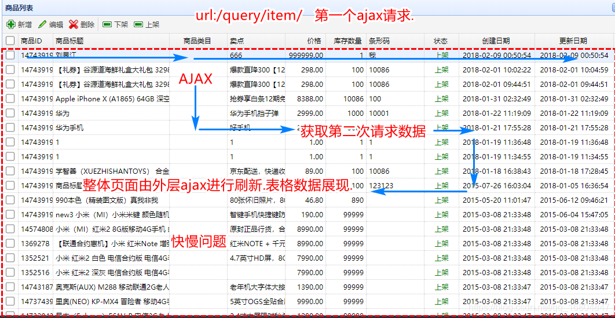Image resolution: width=615 pixels, height=318 pixels.
Task: Check the row checkbox for item ID 1352521
Action: tap(10, 258)
